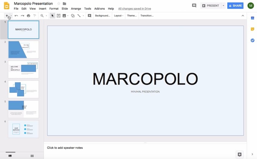Click the new slide plus icon
Screen dimensions: 257x159
click(7, 16)
